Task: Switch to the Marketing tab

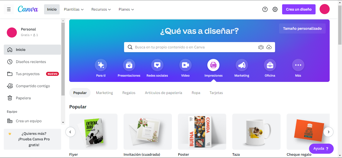Action: 104,93
